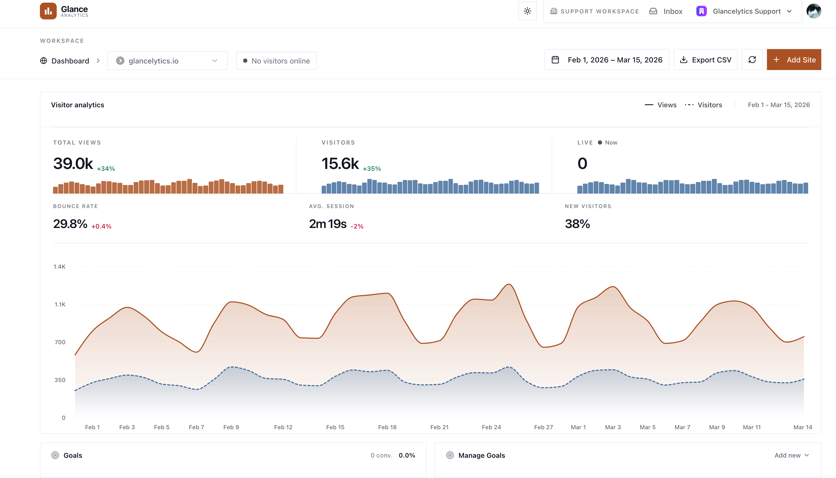Click the purple Glancelytics Support workspace icon

(701, 11)
